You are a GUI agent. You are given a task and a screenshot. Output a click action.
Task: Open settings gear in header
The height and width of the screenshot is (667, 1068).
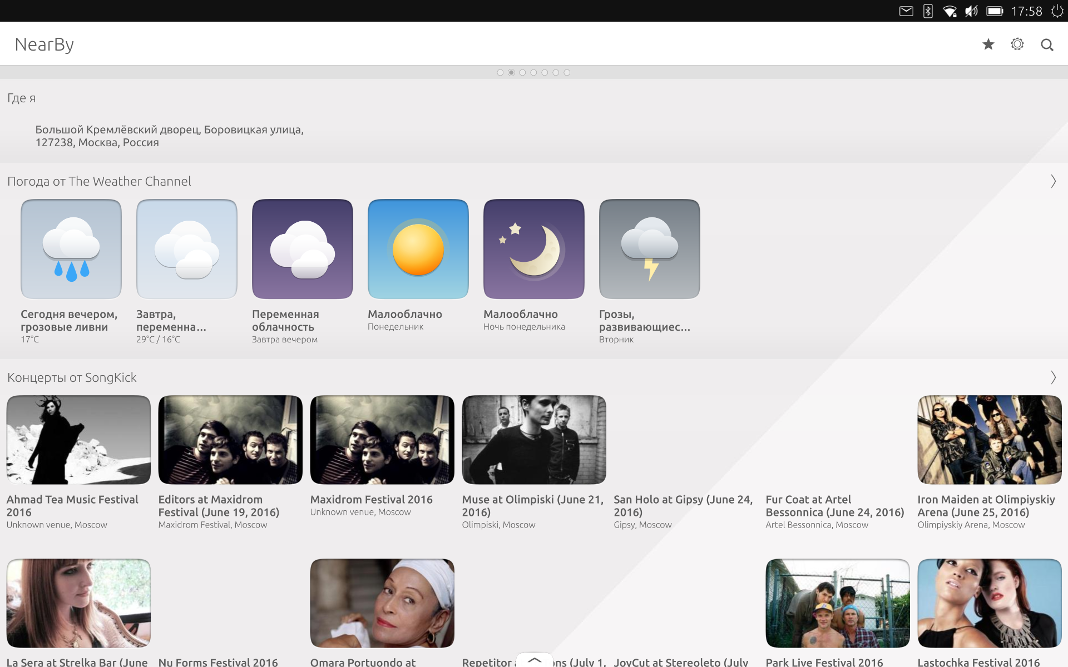tap(1017, 44)
